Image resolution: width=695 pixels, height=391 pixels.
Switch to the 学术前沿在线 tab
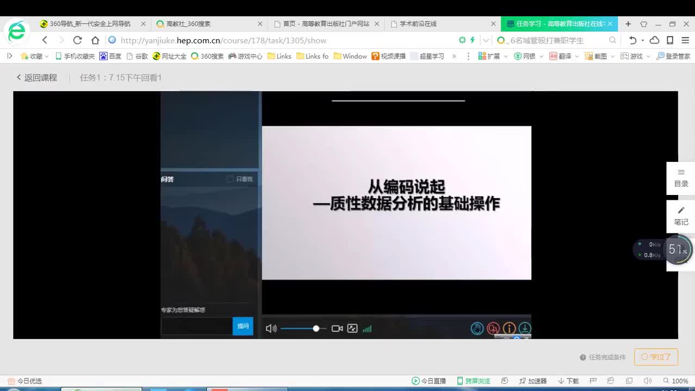pos(443,24)
